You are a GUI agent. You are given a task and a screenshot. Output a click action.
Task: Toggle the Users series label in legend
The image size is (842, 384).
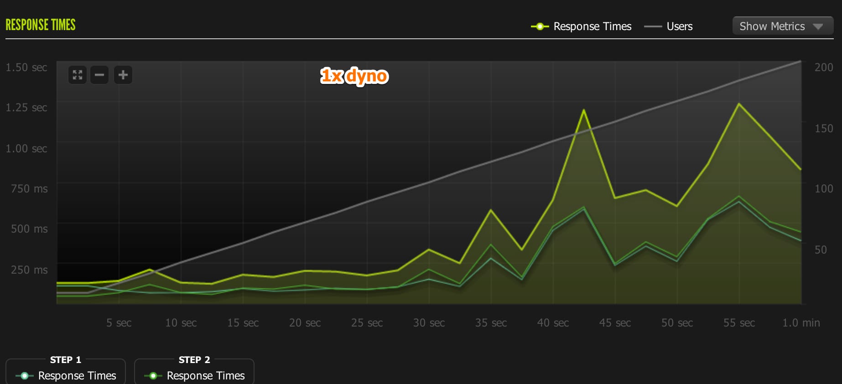[x=679, y=26]
